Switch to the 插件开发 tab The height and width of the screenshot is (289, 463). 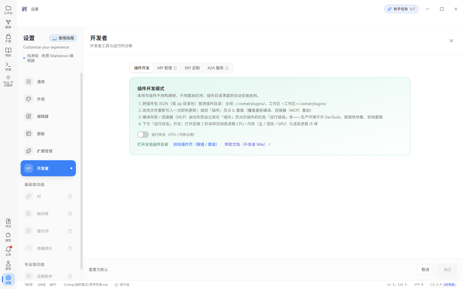[142, 68]
